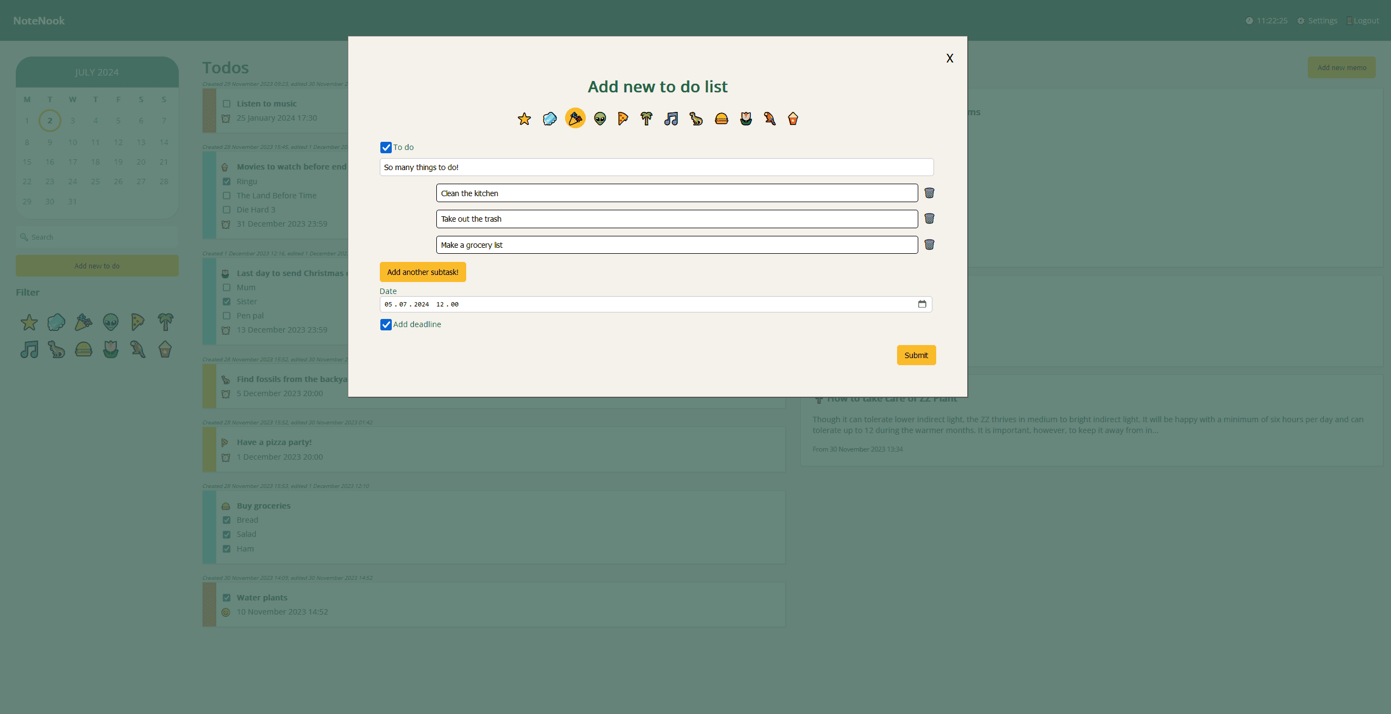Uncheck the 'To do' checkbox
This screenshot has height=714, width=1391.
point(386,147)
